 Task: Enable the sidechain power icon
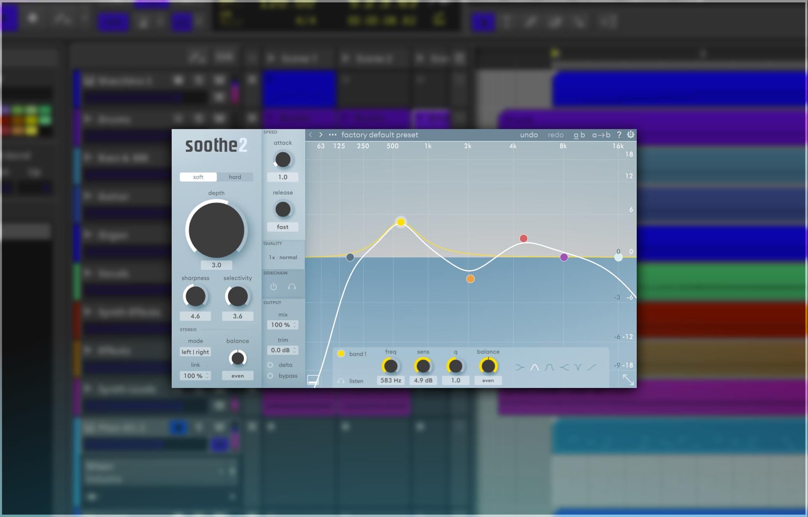(x=274, y=287)
